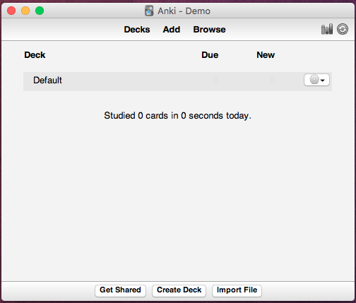
Task: Click the Due count of Default deck
Action: pyautogui.click(x=215, y=81)
